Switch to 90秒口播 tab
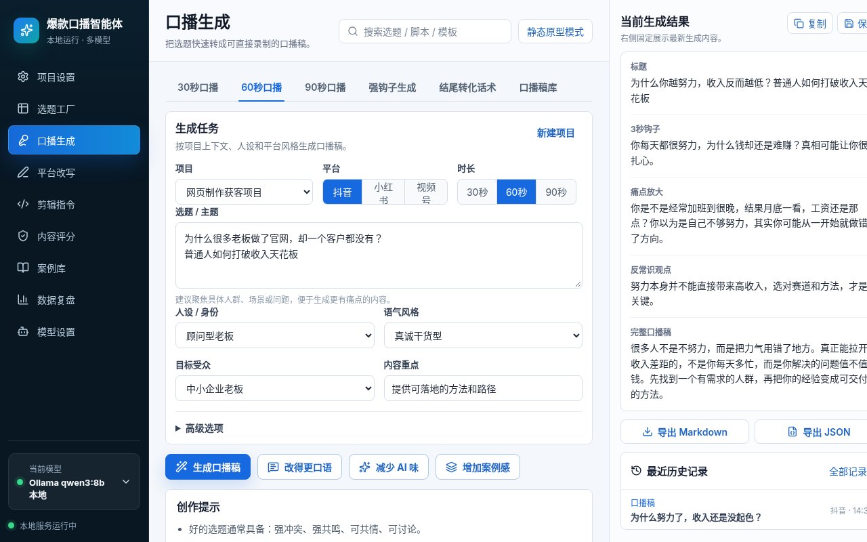This screenshot has height=542, width=867. coord(325,87)
